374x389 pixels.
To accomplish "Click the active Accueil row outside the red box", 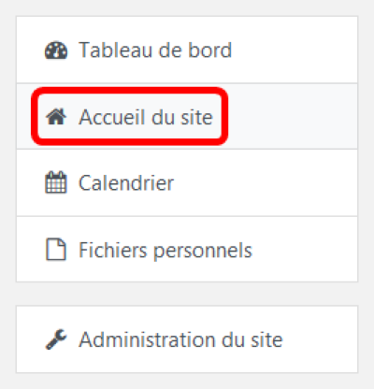I will [x=293, y=116].
